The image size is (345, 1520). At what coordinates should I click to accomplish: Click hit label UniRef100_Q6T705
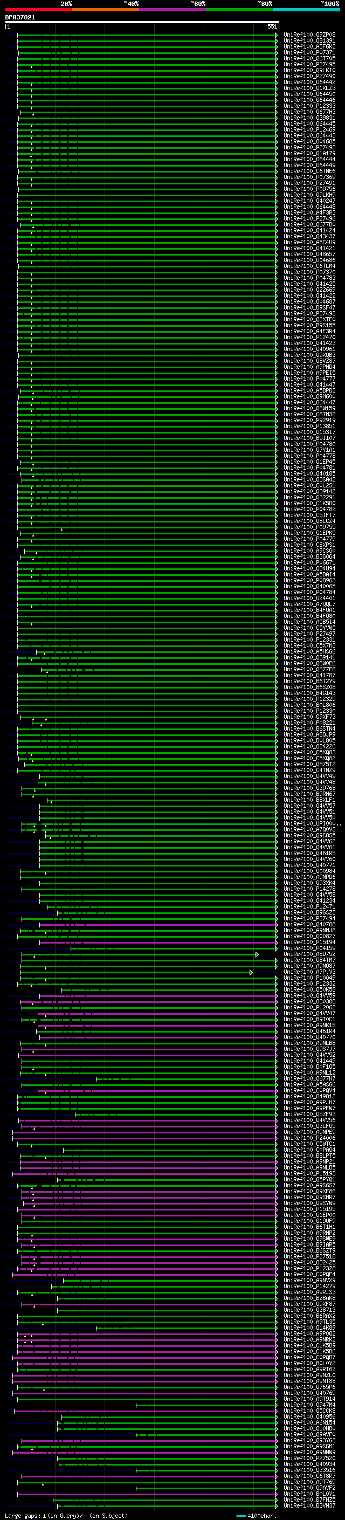309,58
